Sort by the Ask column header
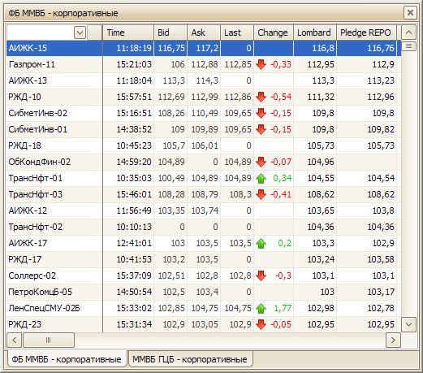423x373 pixels. 204,33
